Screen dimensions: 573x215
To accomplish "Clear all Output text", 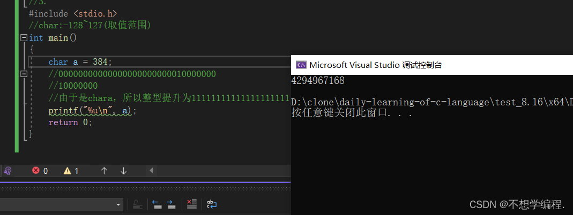I will coord(192,204).
